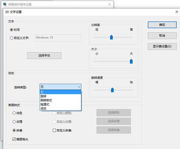Click 确定 to confirm settings
The width and height of the screenshot is (180, 149).
(x=162, y=25)
